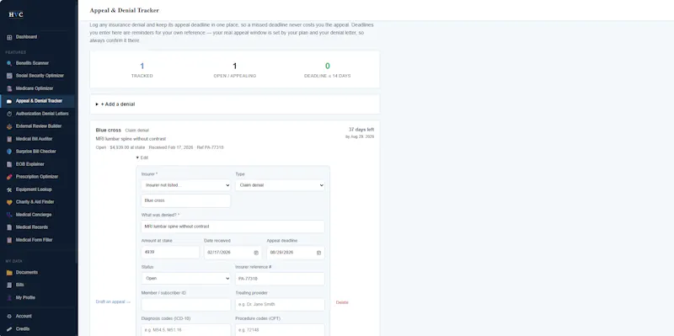Open Medical Concierge link
674x336 pixels.
(x=34, y=215)
